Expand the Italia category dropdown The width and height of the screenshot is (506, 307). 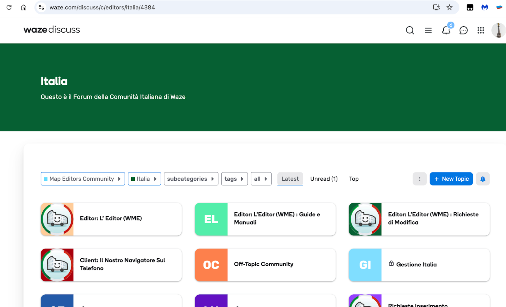(x=144, y=179)
